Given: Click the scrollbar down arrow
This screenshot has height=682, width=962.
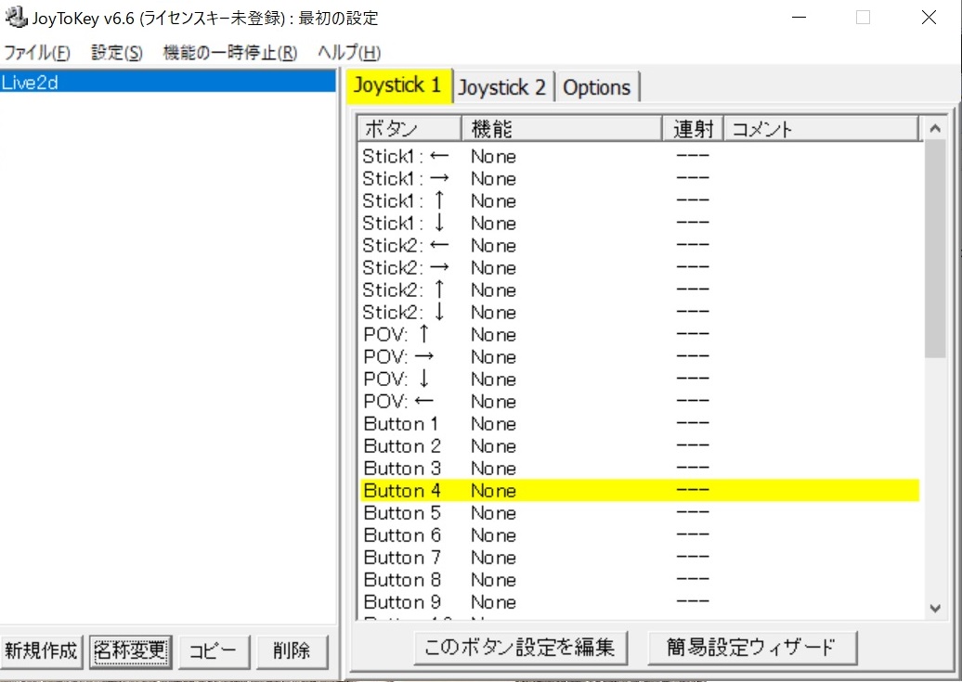Looking at the screenshot, I should click(x=935, y=609).
